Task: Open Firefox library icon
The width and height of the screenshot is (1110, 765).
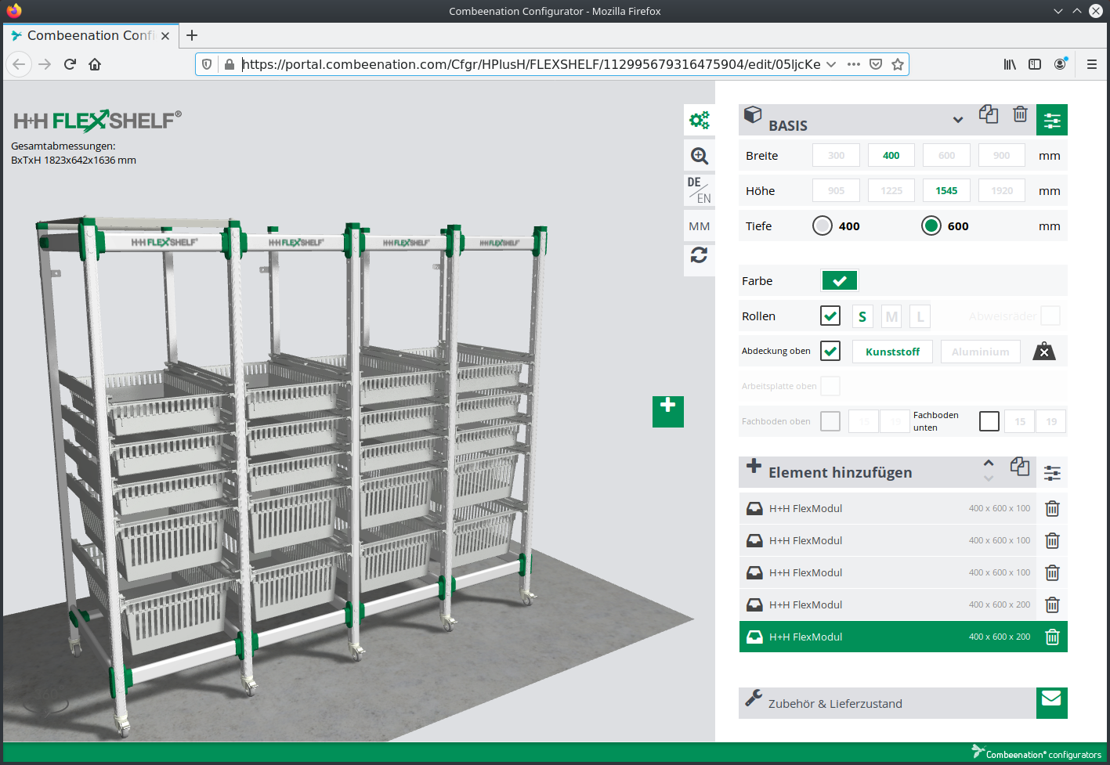Action: pyautogui.click(x=1010, y=64)
